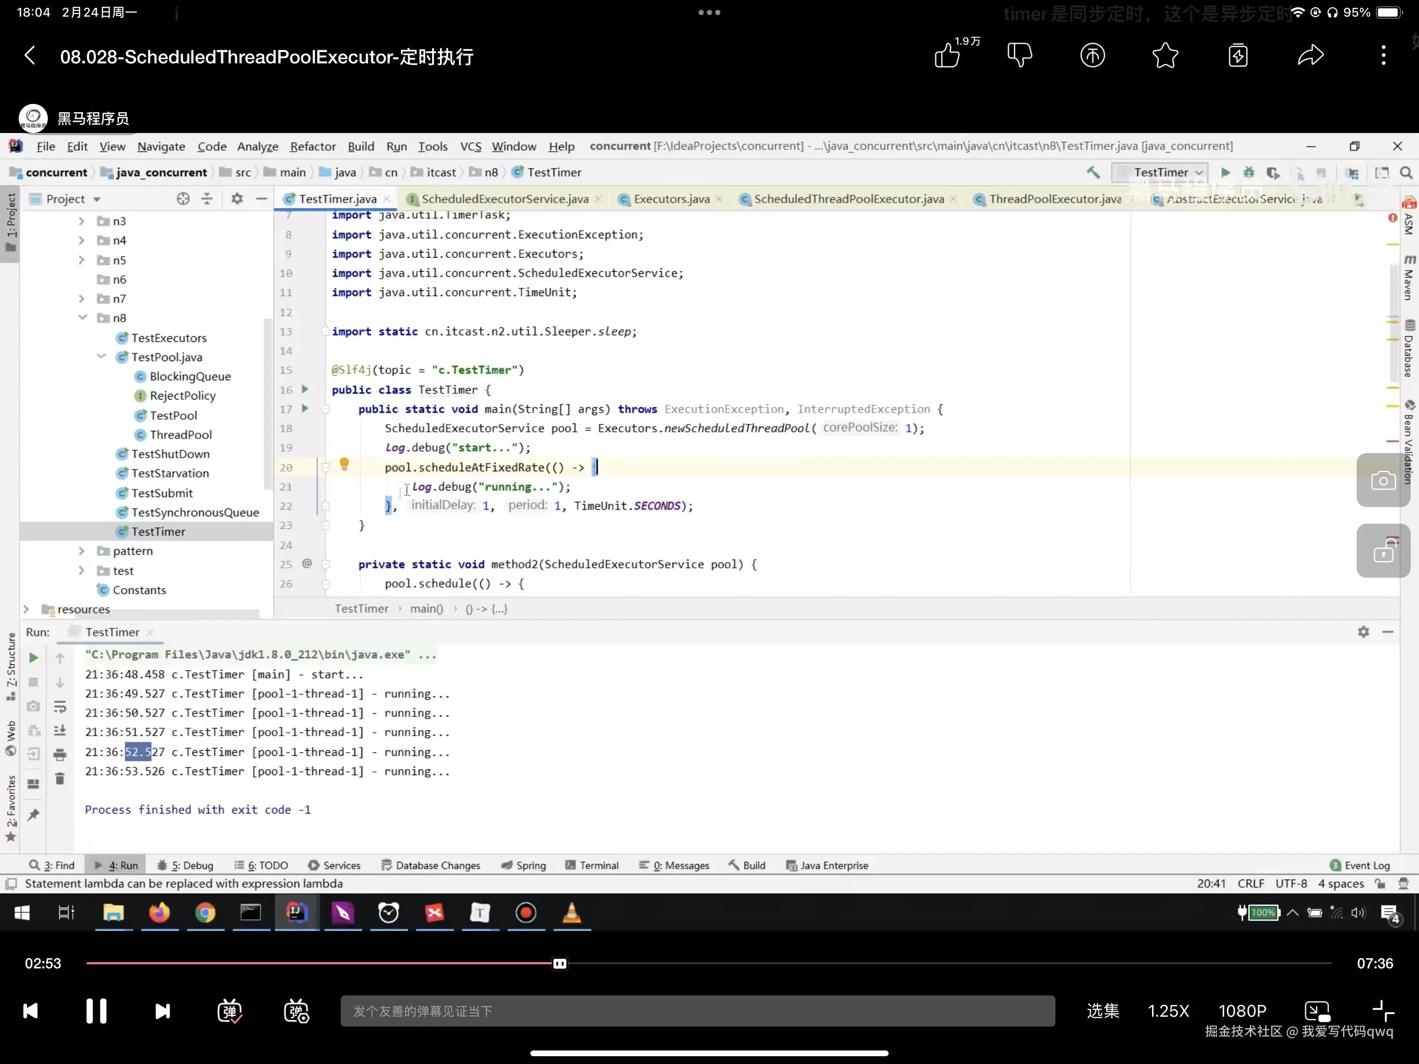
Task: Tap the share arrow icon
Action: (x=1310, y=56)
